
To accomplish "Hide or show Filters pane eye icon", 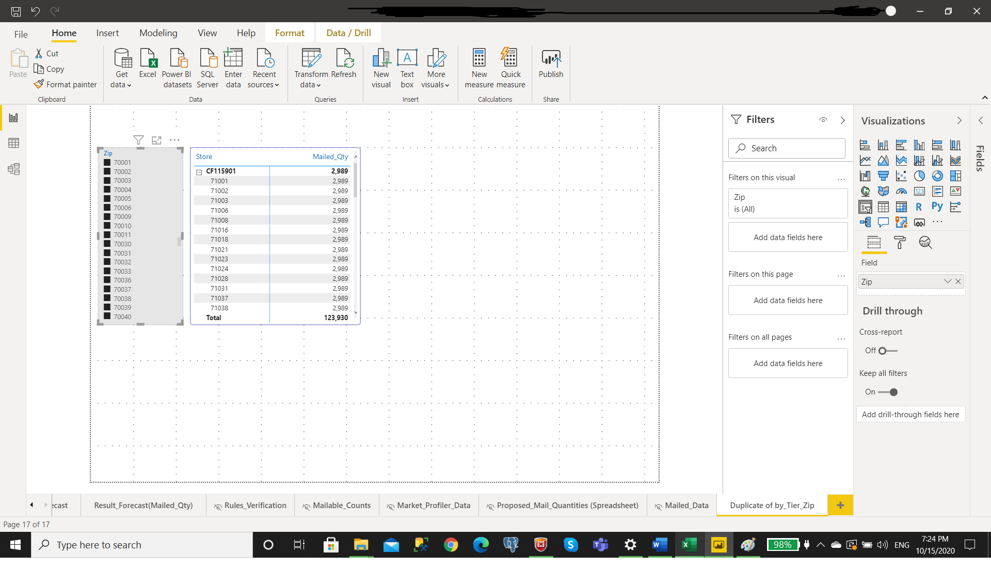I will pyautogui.click(x=823, y=120).
